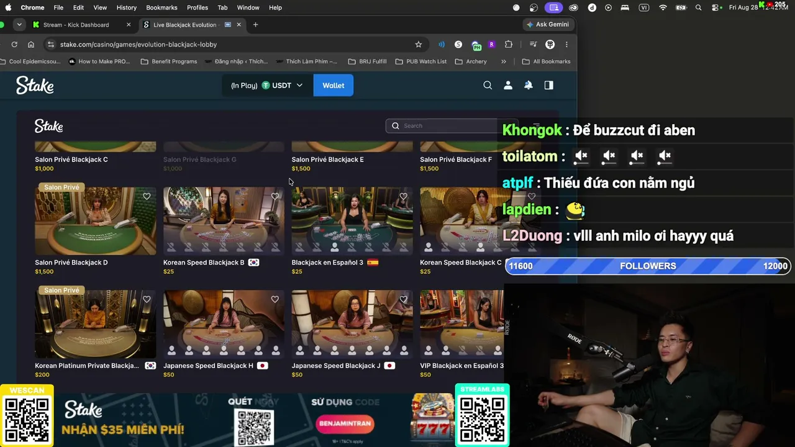Open the Window menu
This screenshot has width=795, height=447.
coord(248,7)
